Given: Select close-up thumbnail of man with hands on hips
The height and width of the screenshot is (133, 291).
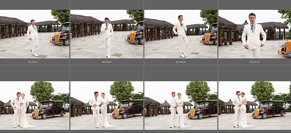Looking at the screenshot, I should (255, 34).
